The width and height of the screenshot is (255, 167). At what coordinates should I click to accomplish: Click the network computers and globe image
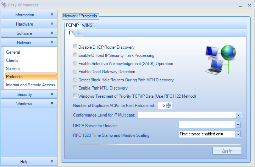tap(220, 60)
